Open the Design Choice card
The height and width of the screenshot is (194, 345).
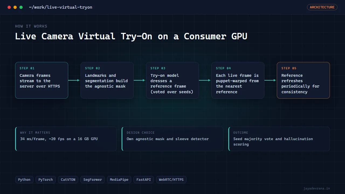172,139
